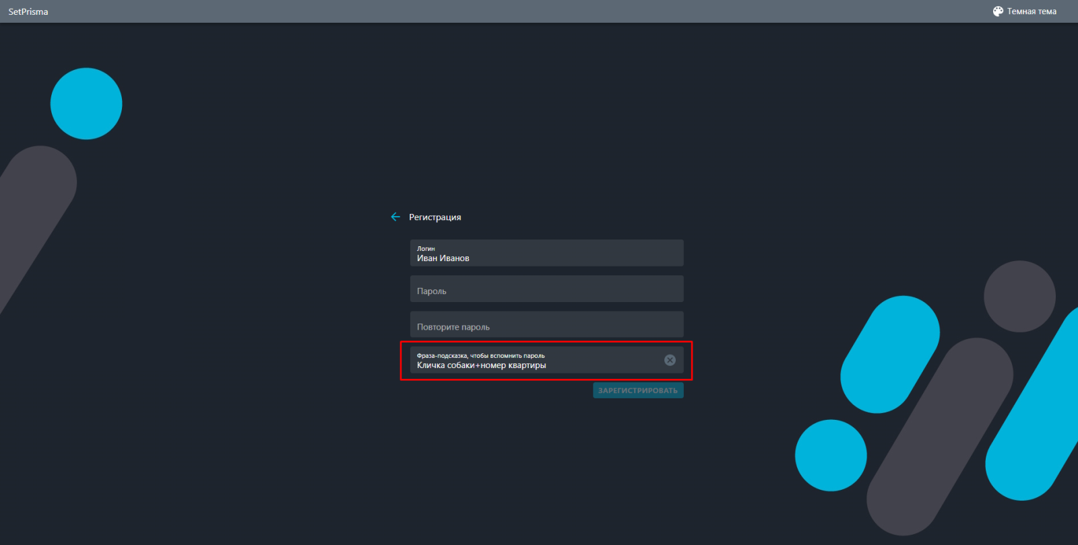Click the "Фраза-подсказка" floating label

pyautogui.click(x=481, y=355)
